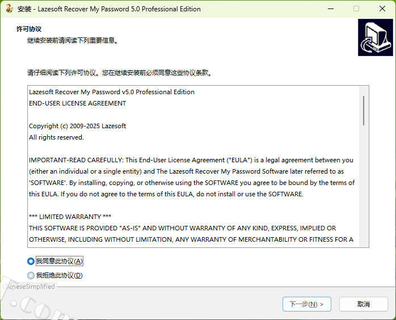396x320 pixels.
Task: Click the Lazesoft app icon in title bar
Action: point(9,9)
